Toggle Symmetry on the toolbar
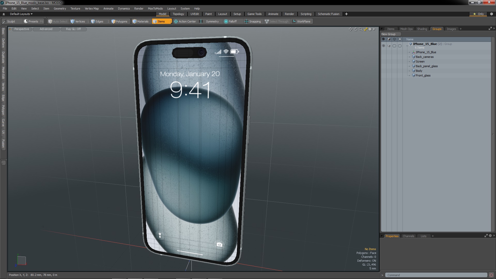The image size is (496, 279). (210, 21)
